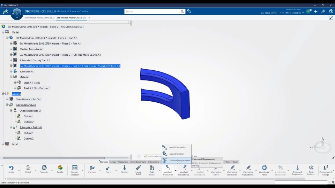The image size is (335, 188).
Task: Click the expand viewport icon at top right
Action: pos(331,18)
